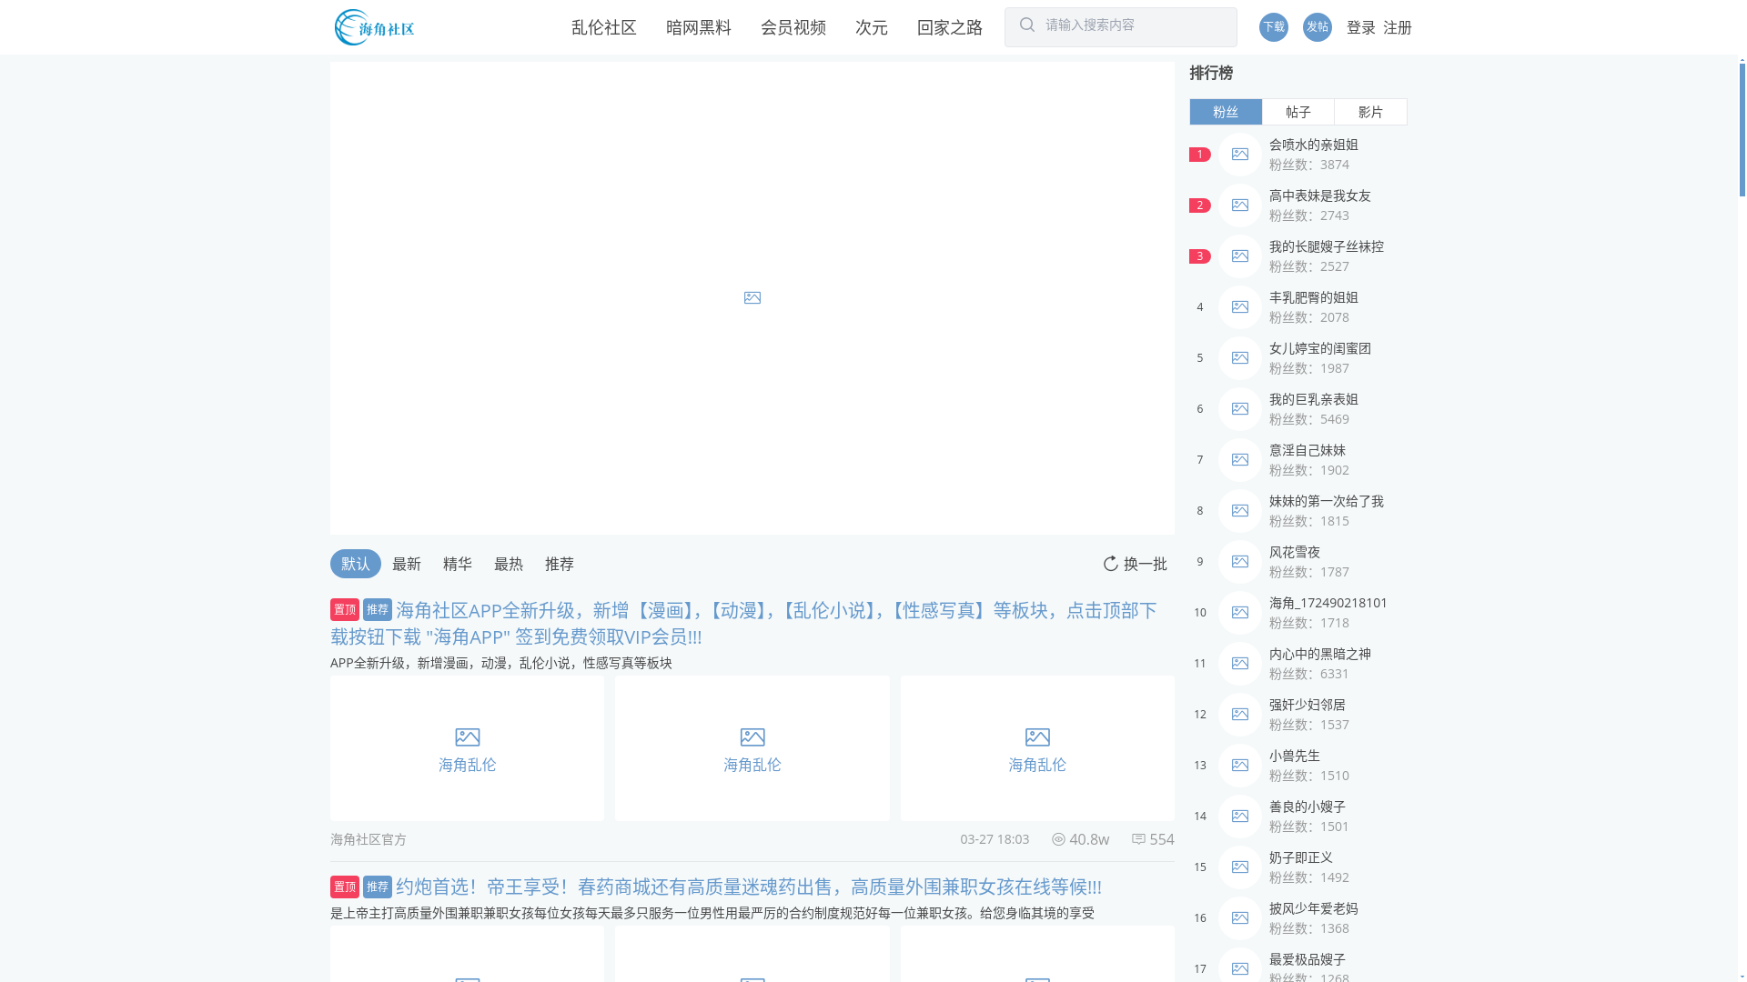
Task: Click the refresh icon beside 换一批
Action: [1110, 564]
